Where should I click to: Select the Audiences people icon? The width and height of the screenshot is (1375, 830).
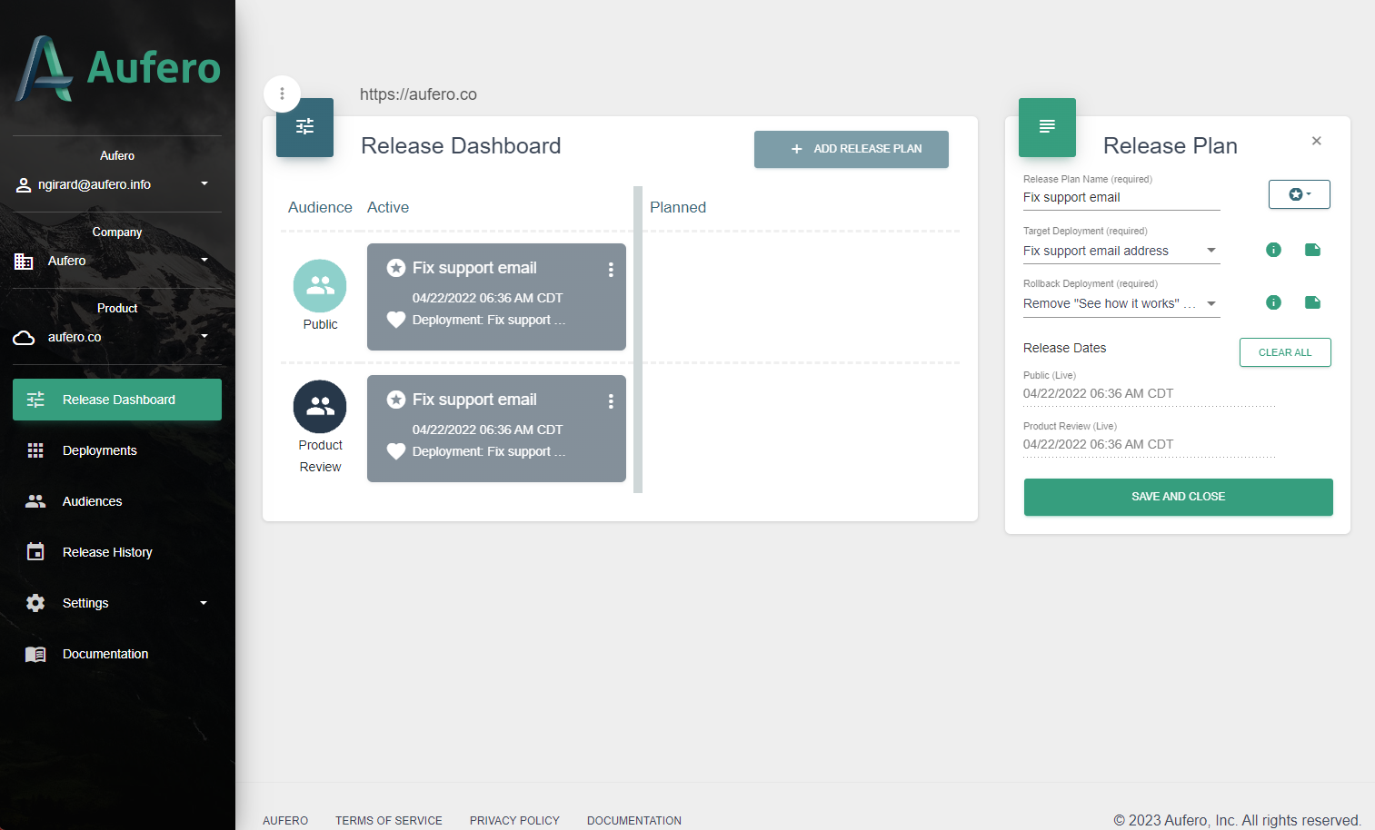coord(35,500)
